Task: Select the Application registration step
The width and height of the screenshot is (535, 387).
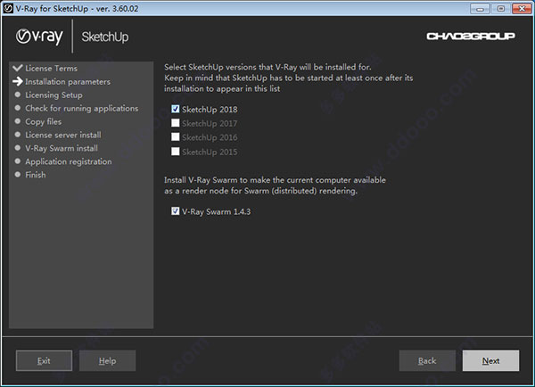Action: pyautogui.click(x=69, y=161)
